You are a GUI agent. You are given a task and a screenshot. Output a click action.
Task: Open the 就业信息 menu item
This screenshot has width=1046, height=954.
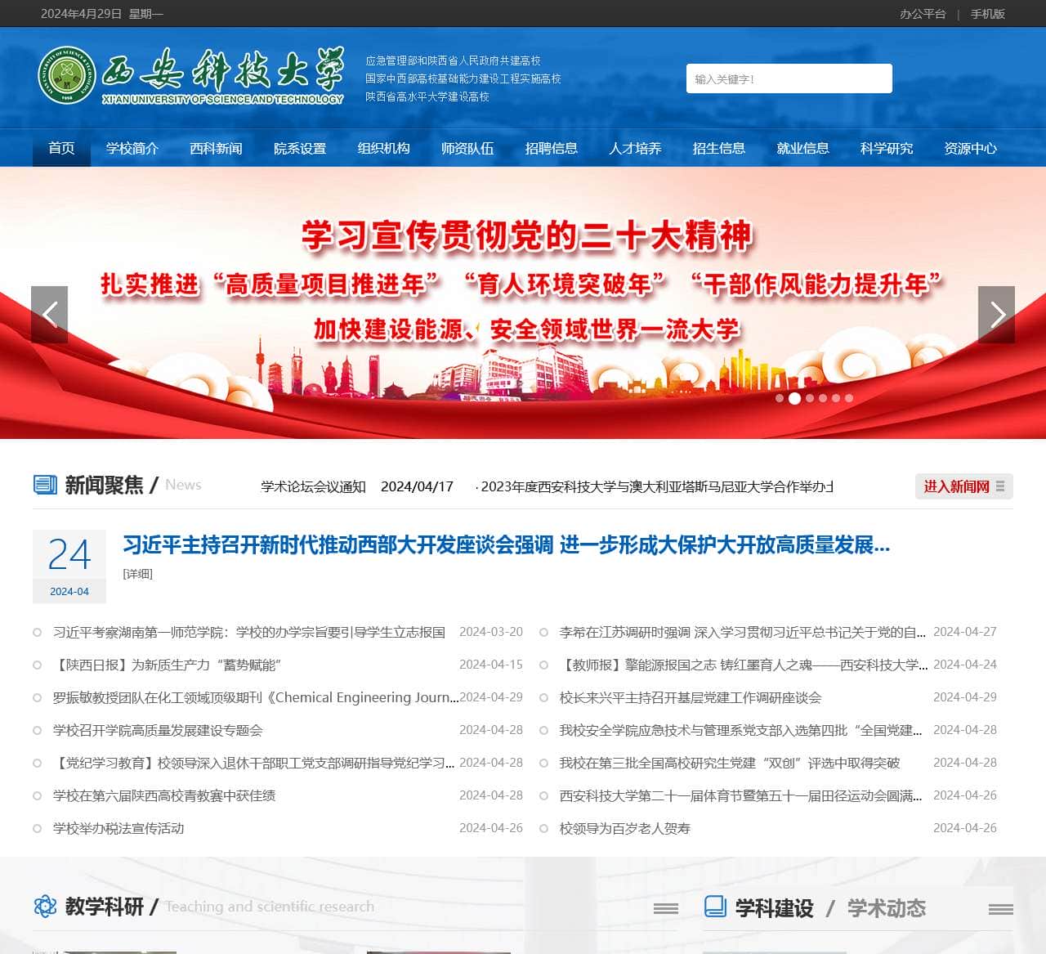click(802, 148)
